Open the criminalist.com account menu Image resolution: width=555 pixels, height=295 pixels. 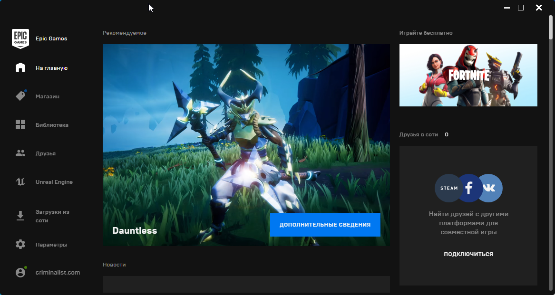click(58, 272)
